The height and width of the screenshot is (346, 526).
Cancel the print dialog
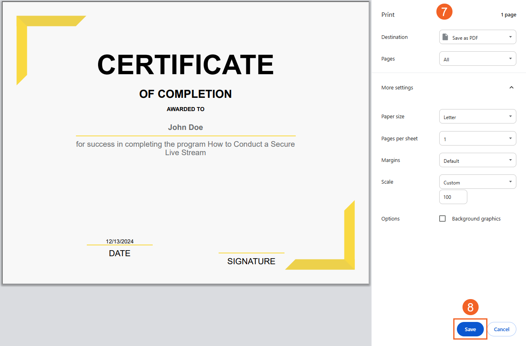click(x=501, y=329)
